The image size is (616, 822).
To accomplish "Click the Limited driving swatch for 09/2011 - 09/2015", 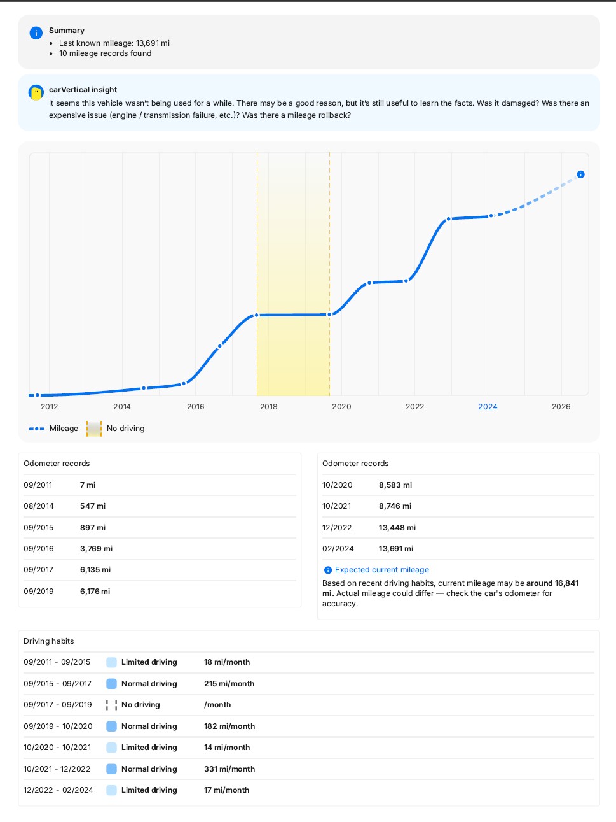I will pyautogui.click(x=111, y=662).
